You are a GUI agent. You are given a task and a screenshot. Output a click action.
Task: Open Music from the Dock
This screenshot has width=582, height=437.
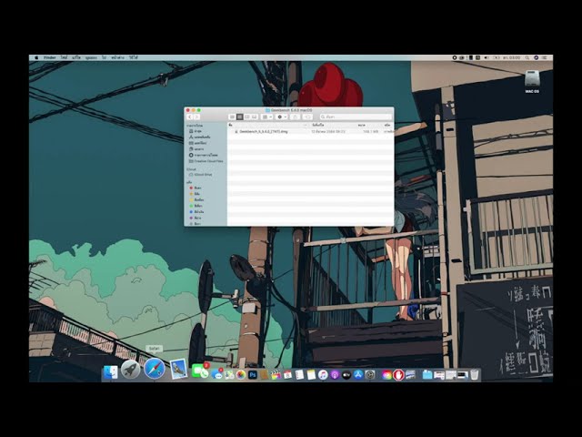[x=323, y=375]
